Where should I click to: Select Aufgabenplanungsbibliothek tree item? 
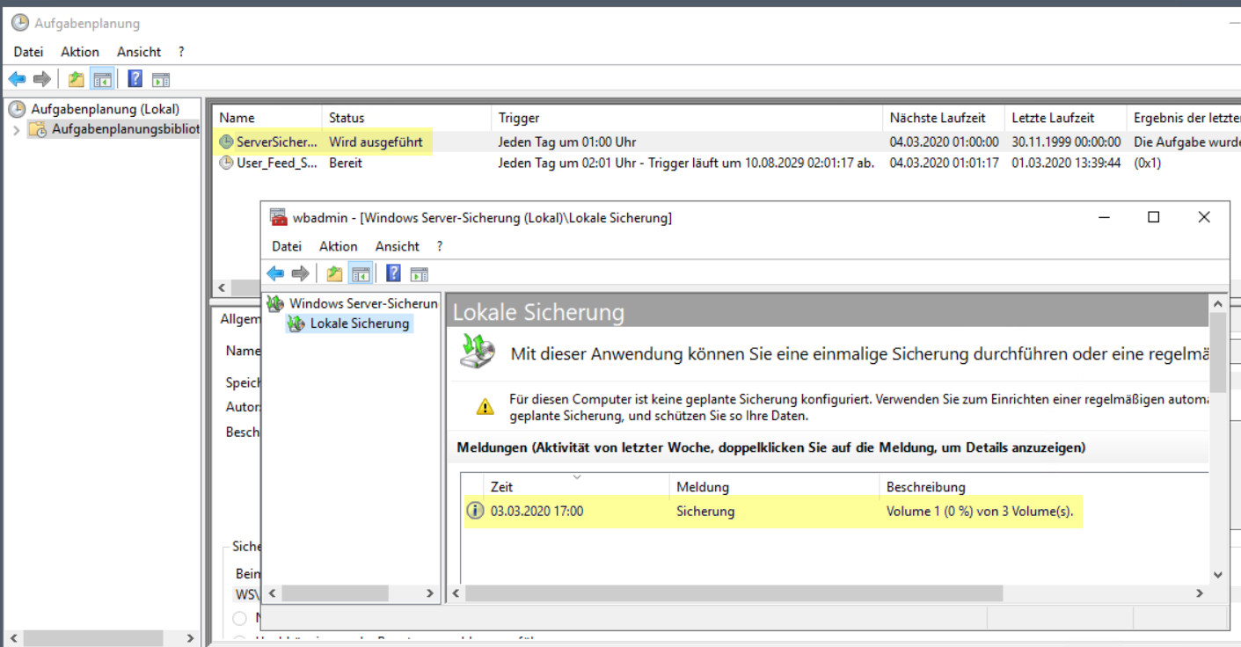[126, 130]
